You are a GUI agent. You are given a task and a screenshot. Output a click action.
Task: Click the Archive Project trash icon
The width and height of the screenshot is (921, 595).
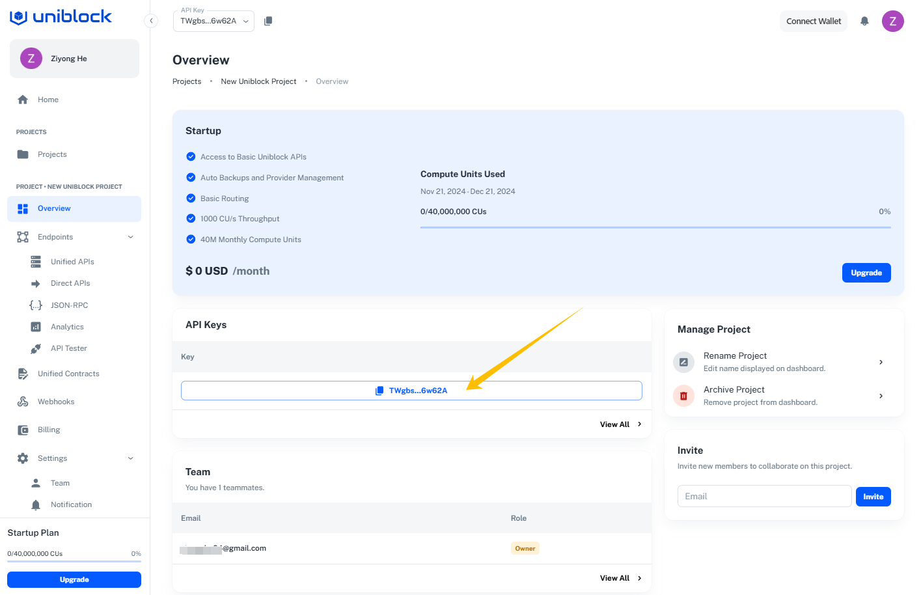683,396
